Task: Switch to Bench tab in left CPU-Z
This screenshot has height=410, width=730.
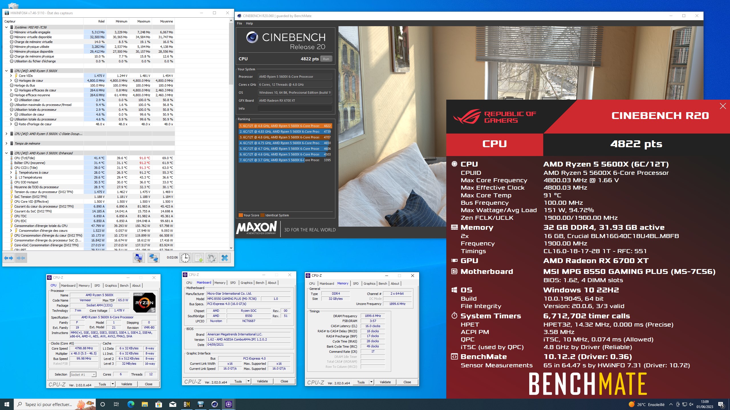Action: [x=124, y=286]
